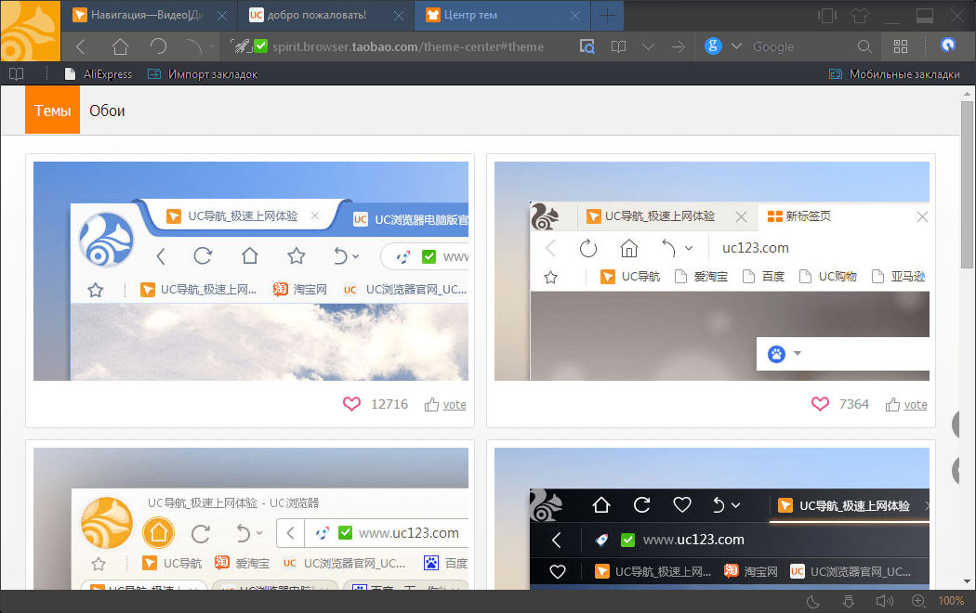
Task: Mute sound with the speaker icon
Action: pos(884,601)
